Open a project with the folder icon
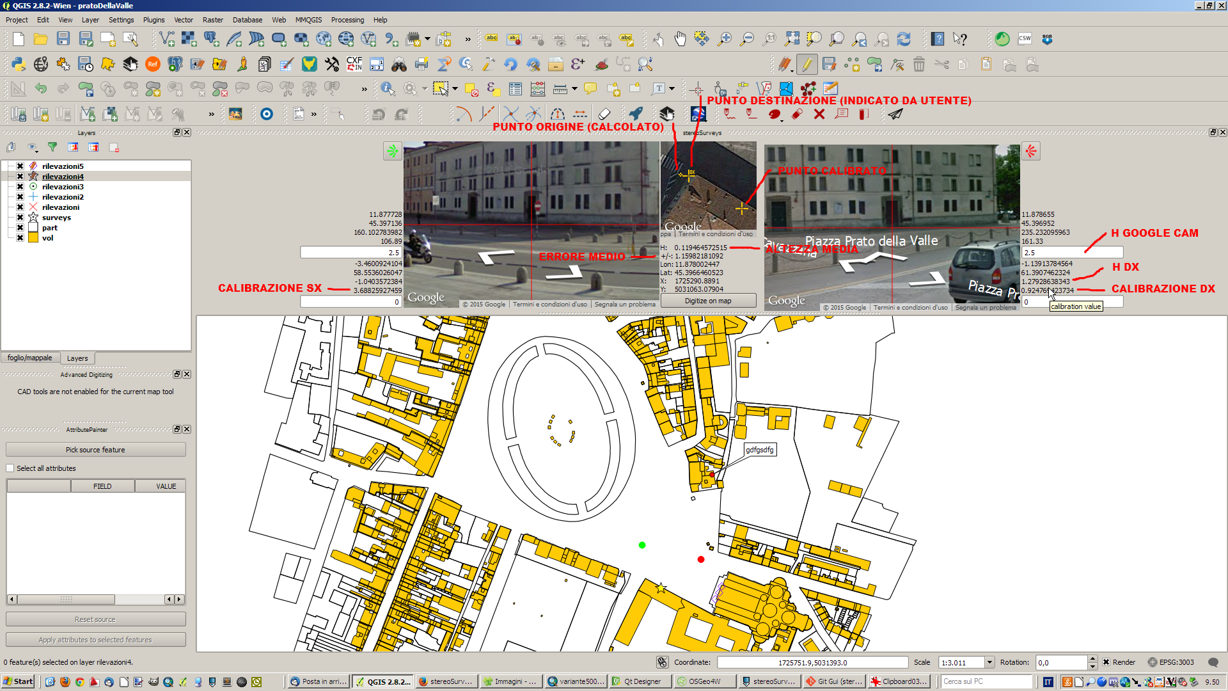 [41, 40]
